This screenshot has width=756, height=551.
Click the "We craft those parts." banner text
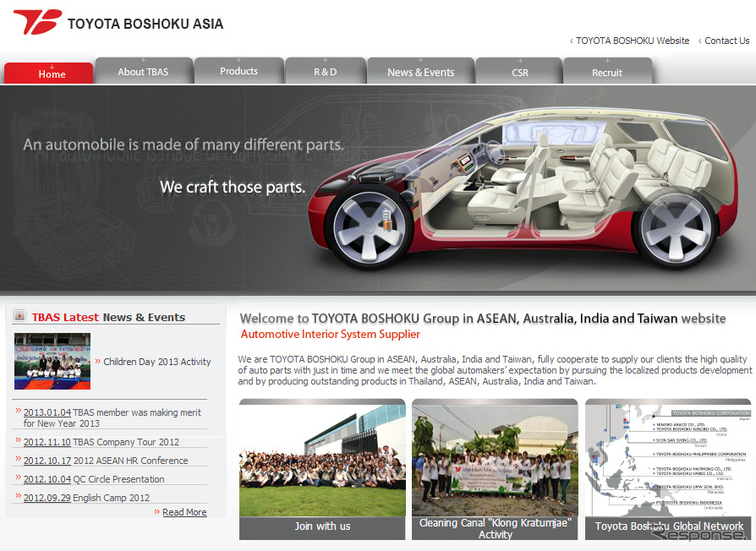pyautogui.click(x=233, y=187)
